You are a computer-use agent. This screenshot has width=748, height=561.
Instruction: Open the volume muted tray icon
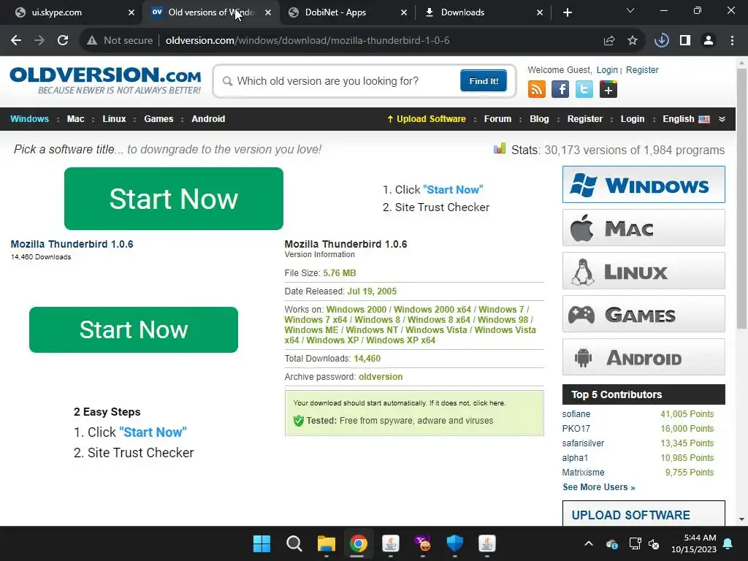[x=654, y=543]
